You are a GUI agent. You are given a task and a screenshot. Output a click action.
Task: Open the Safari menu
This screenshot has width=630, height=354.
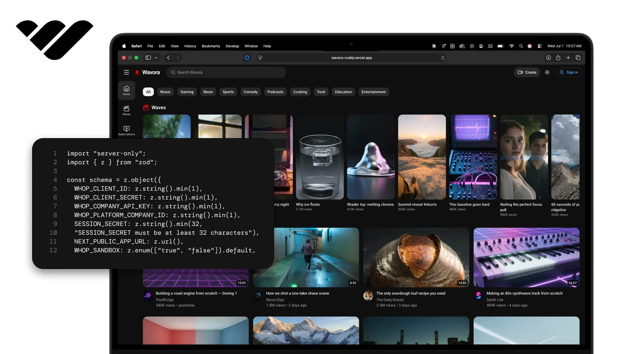[136, 46]
